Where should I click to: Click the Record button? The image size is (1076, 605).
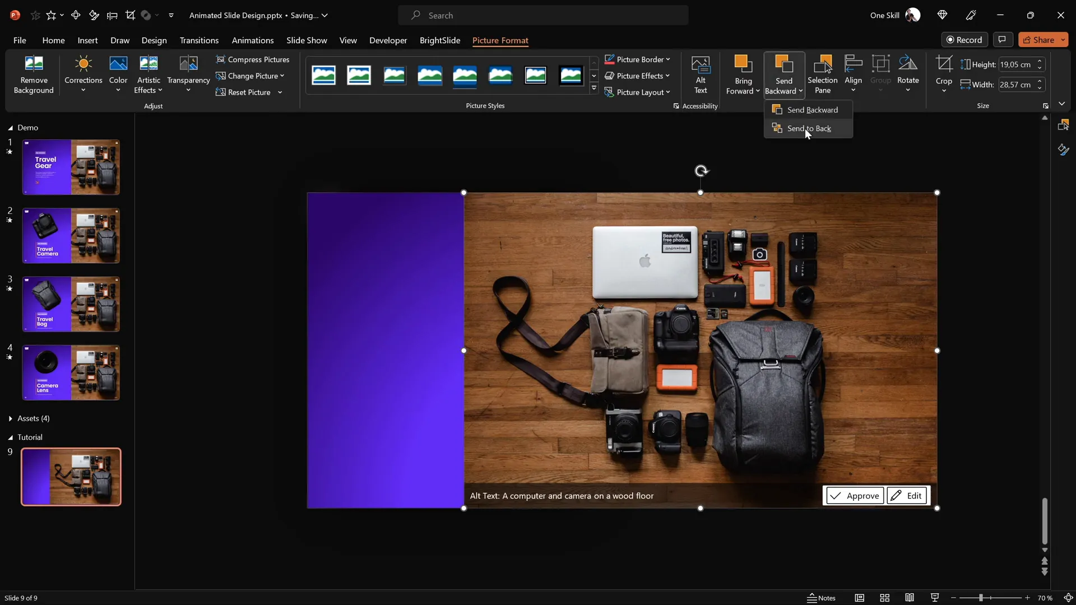[964, 40]
